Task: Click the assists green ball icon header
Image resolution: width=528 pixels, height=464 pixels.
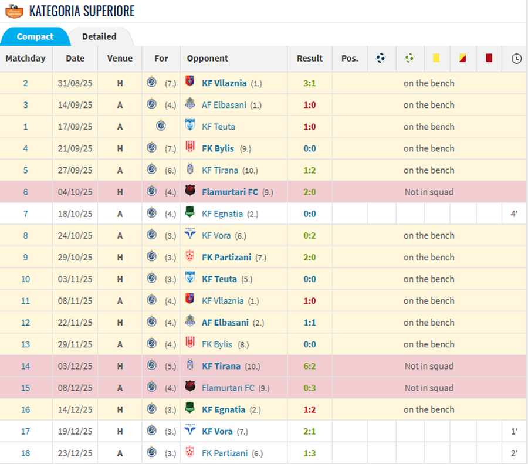Action: click(x=409, y=58)
